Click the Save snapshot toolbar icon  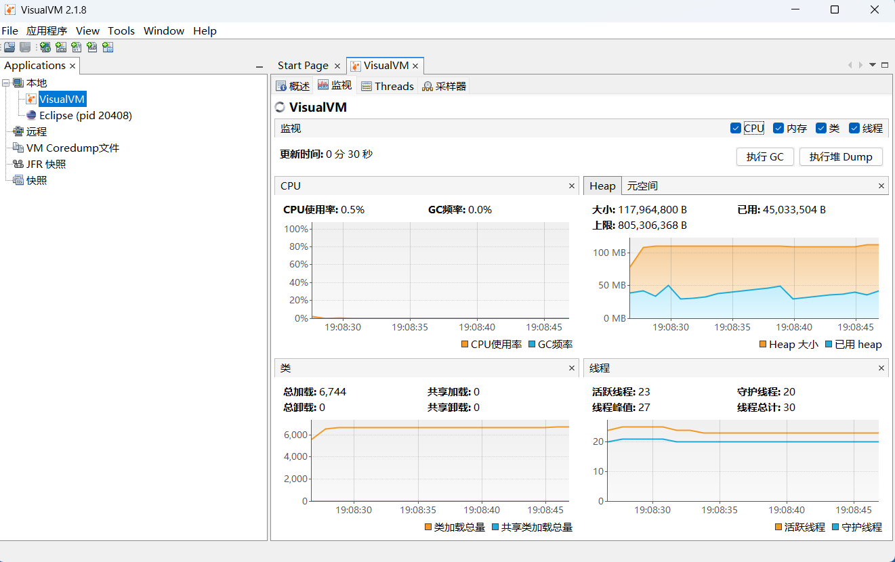tap(25, 47)
